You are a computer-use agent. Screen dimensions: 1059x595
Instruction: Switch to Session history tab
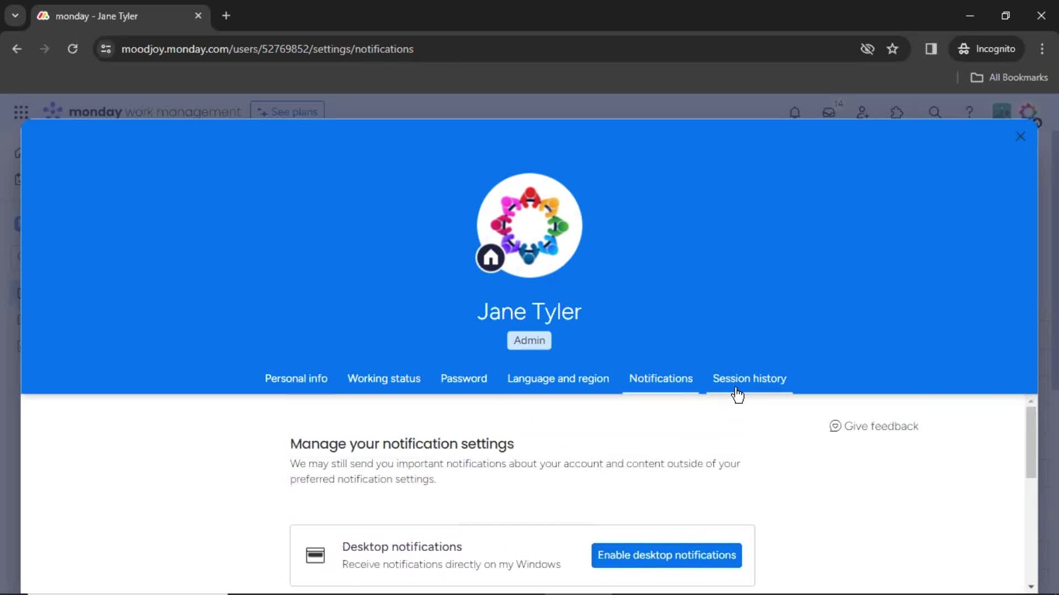(x=749, y=378)
